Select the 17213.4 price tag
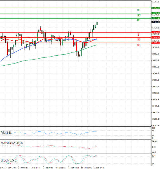Screen dimensions: 160x170 (x=155, y=18)
